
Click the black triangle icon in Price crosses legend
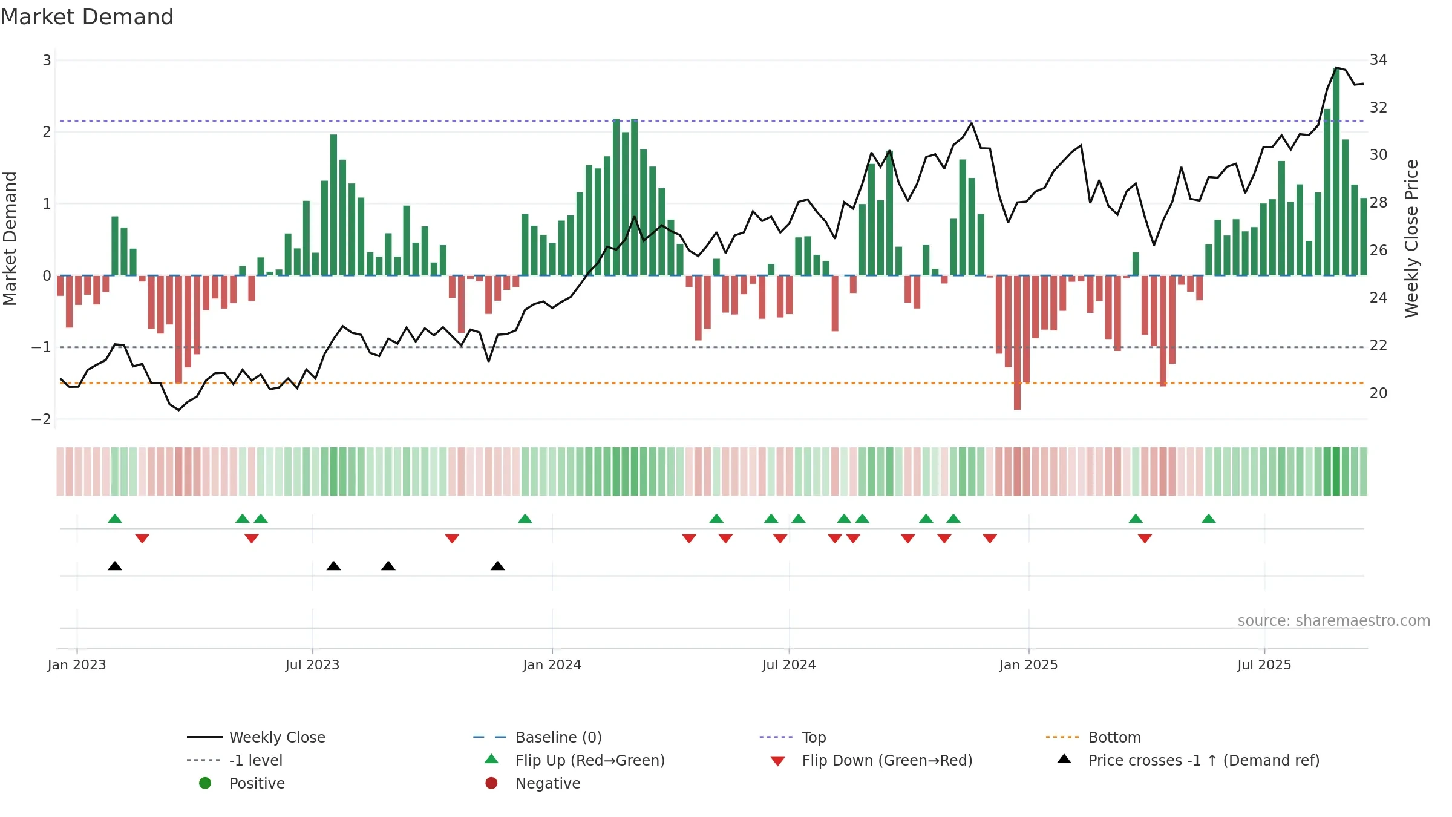tap(1064, 759)
